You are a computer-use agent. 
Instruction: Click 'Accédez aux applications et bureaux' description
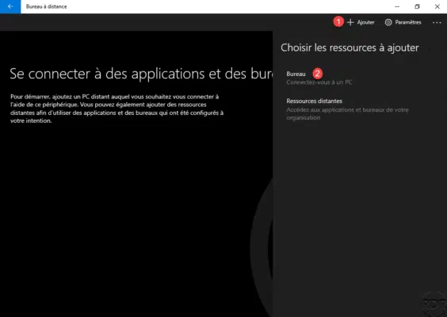pyautogui.click(x=347, y=113)
